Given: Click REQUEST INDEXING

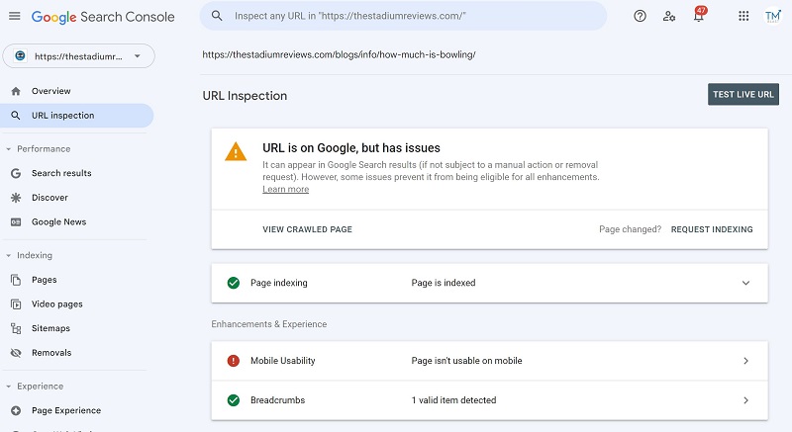Looking at the screenshot, I should tap(712, 229).
